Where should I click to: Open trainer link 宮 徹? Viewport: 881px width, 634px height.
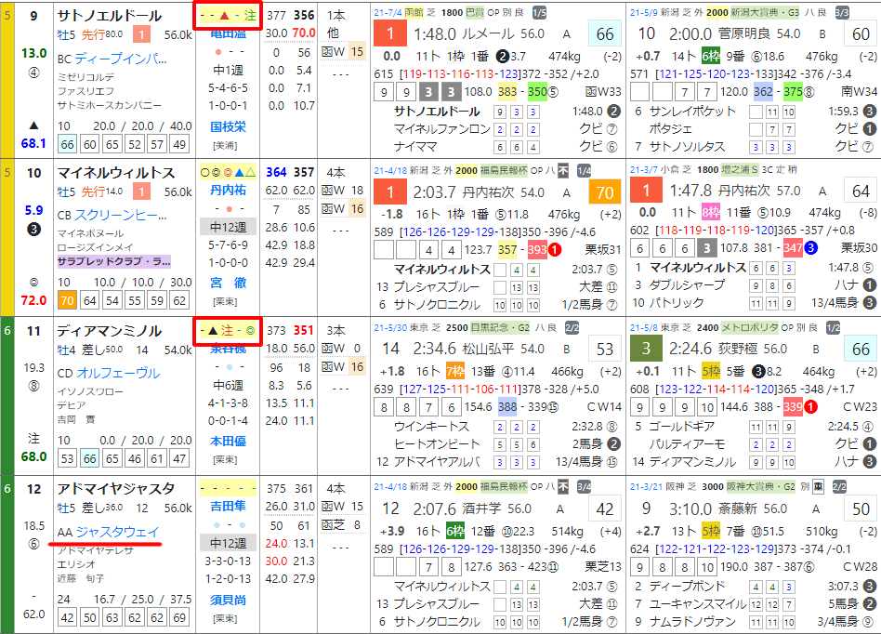228,283
